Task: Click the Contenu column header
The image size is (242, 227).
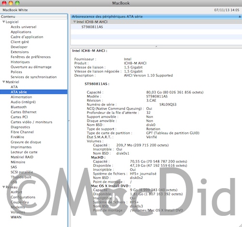Action: [34, 16]
